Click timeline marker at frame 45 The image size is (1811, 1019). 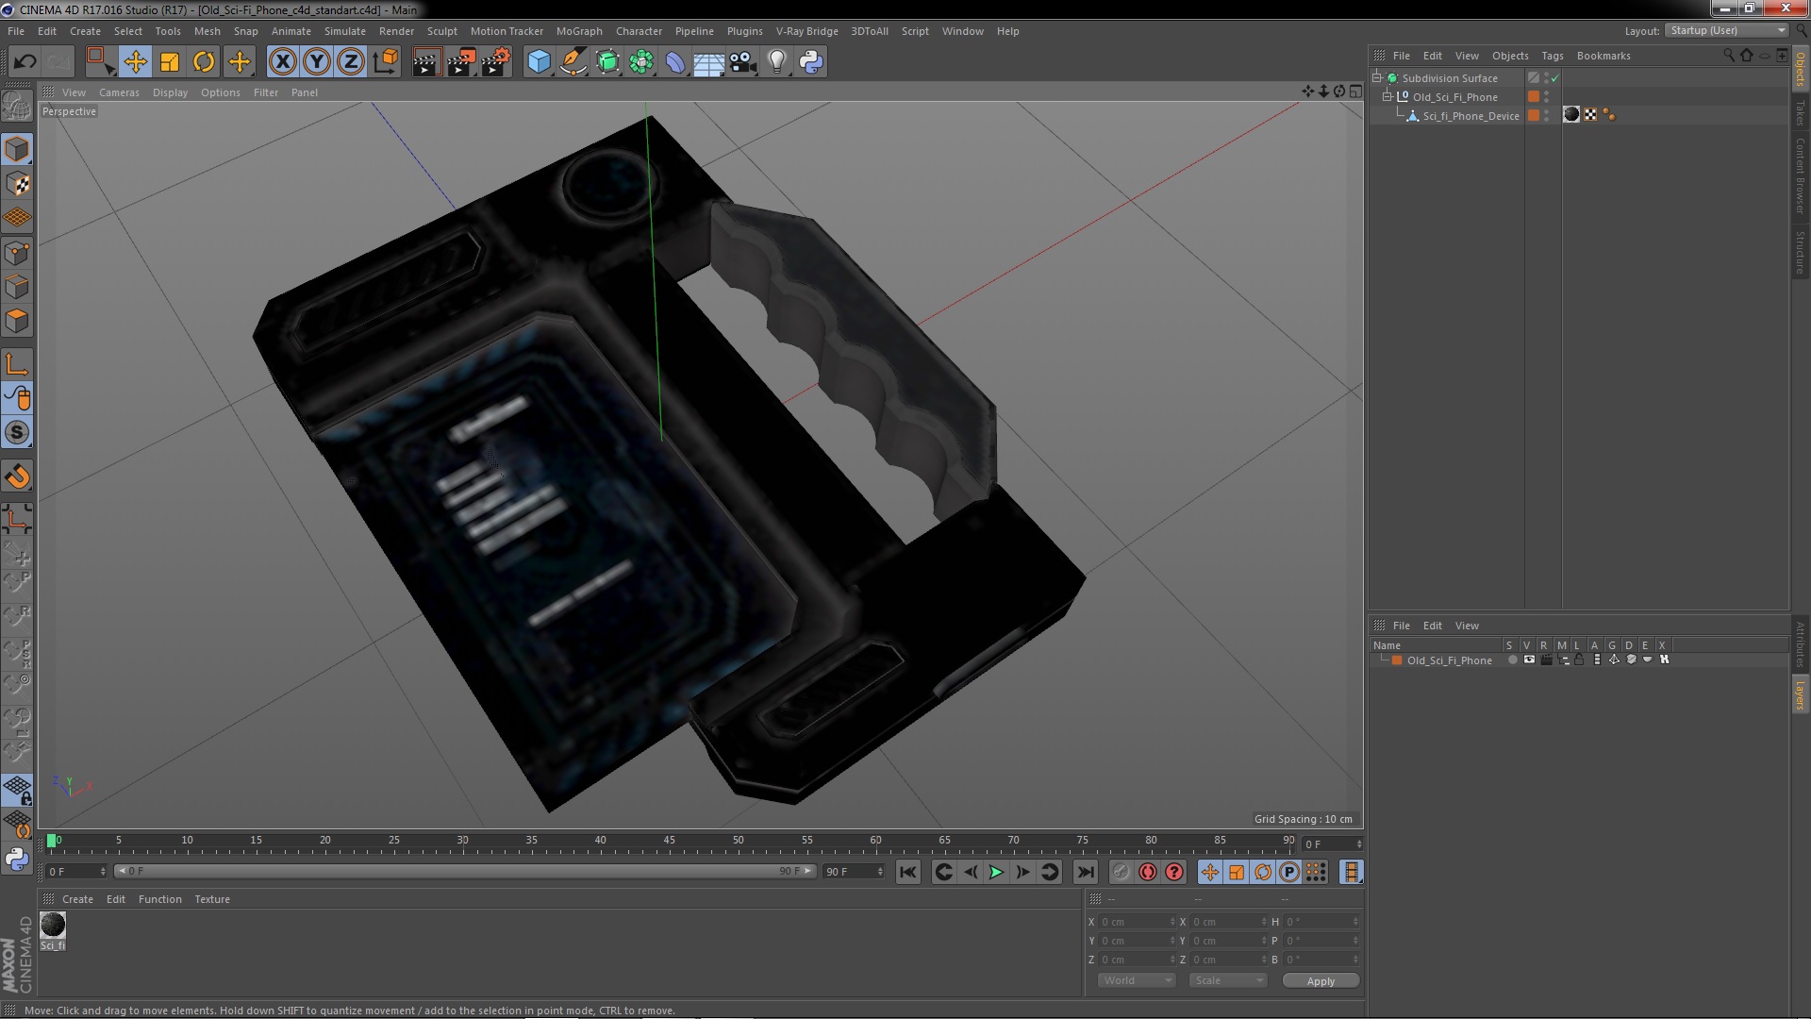click(669, 841)
